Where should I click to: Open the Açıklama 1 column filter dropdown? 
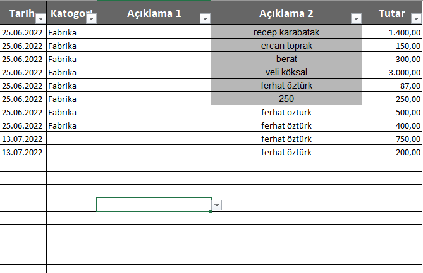204,19
